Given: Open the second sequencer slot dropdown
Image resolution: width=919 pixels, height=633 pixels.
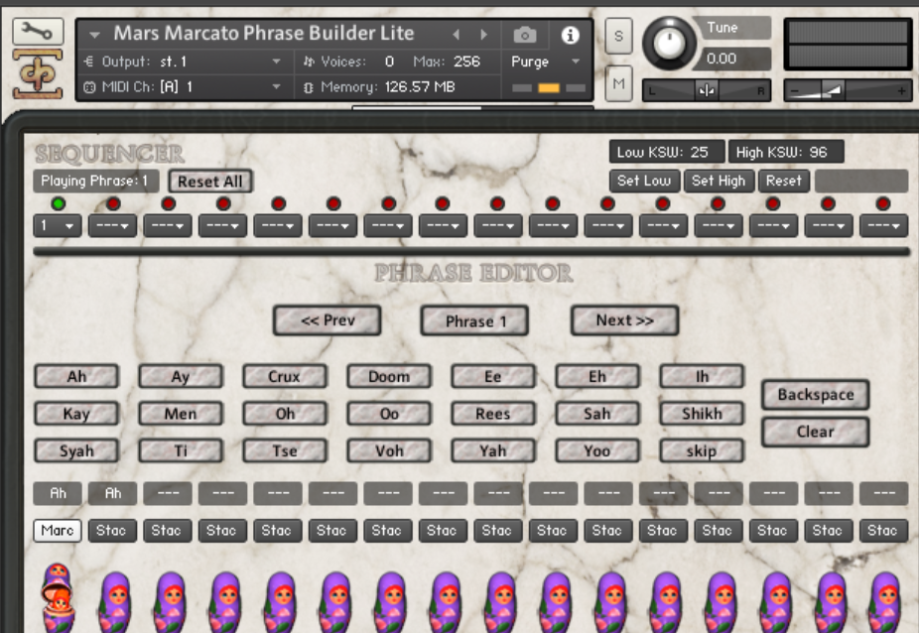Looking at the screenshot, I should [x=112, y=225].
